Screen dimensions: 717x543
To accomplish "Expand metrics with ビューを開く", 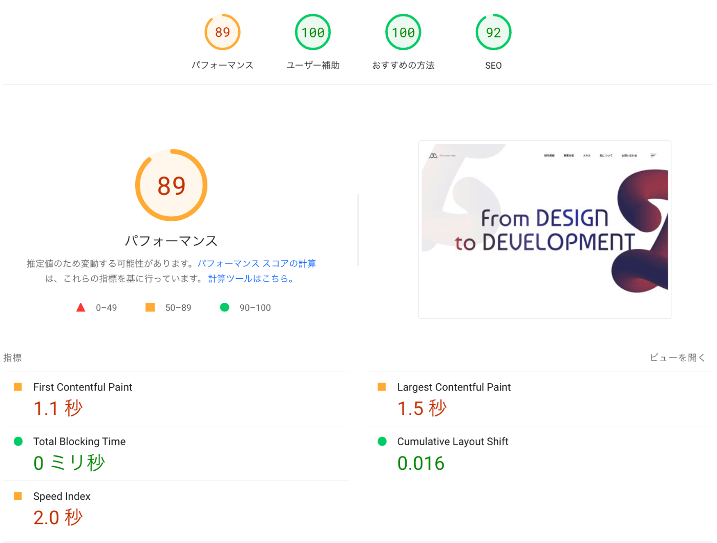I will point(678,358).
